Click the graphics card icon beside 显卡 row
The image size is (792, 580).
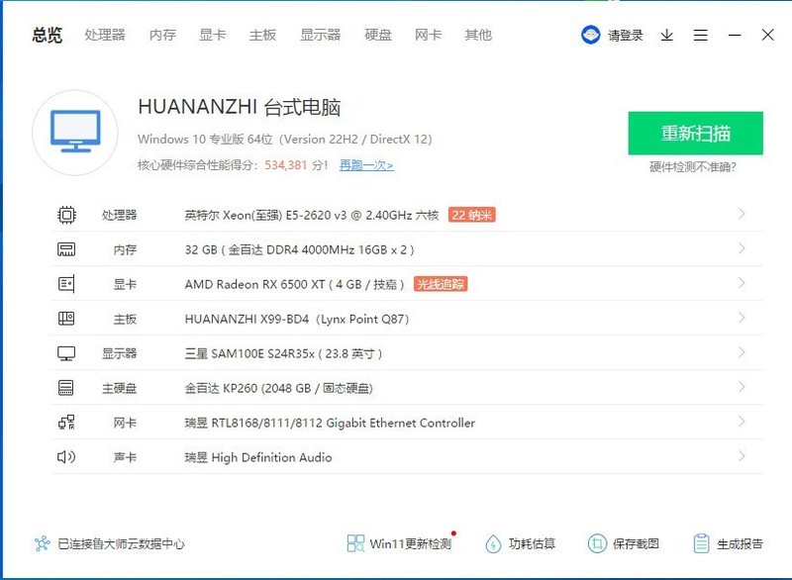(66, 284)
